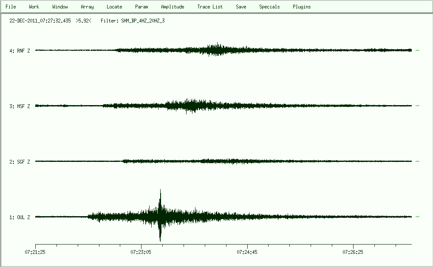Click the 07:24:45 time axis label

[248, 252]
